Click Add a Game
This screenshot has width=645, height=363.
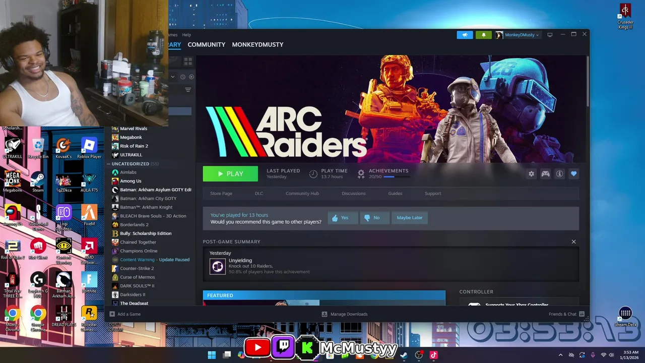(125, 314)
